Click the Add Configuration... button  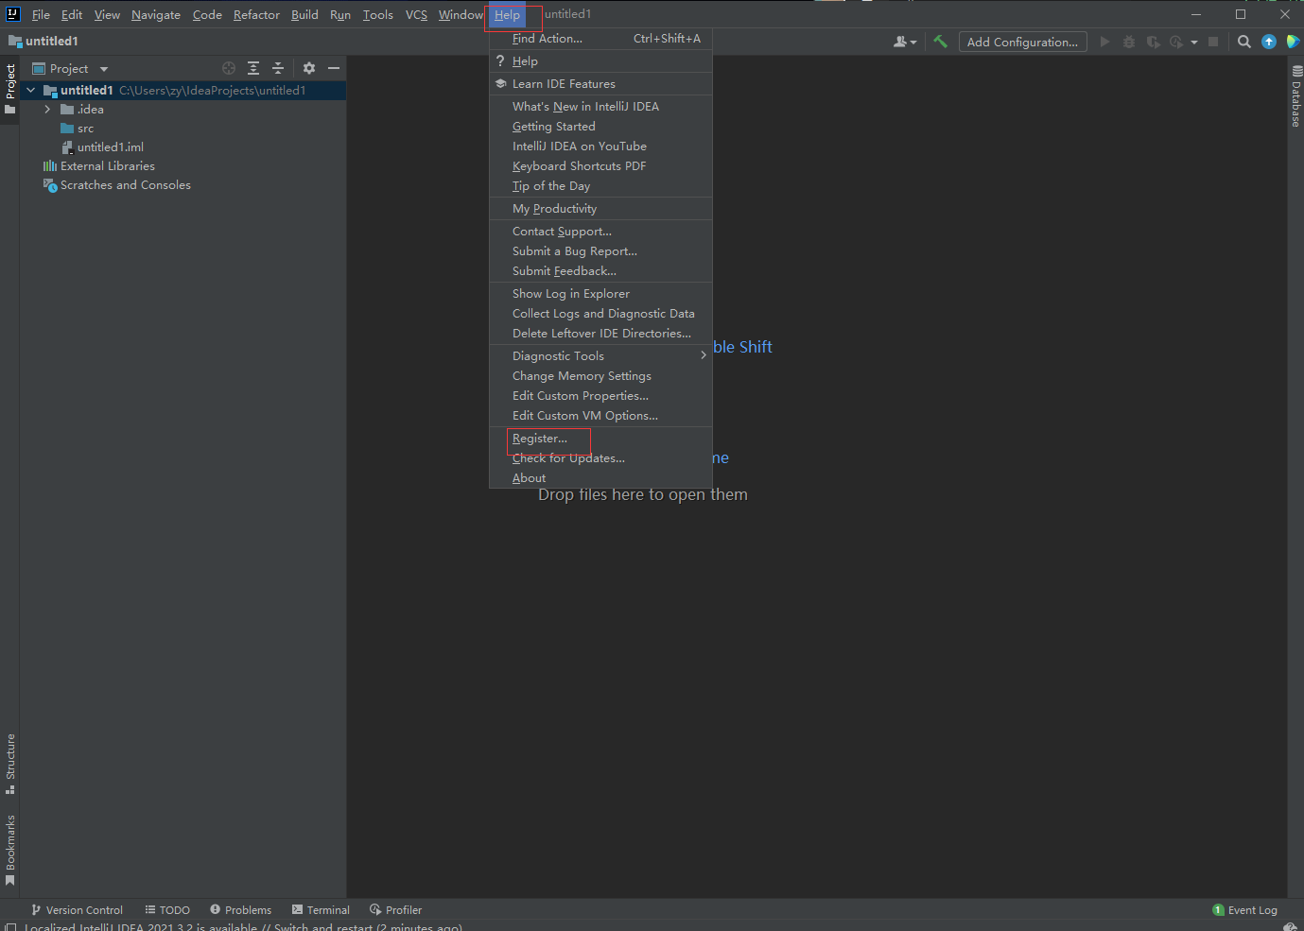point(1022,42)
